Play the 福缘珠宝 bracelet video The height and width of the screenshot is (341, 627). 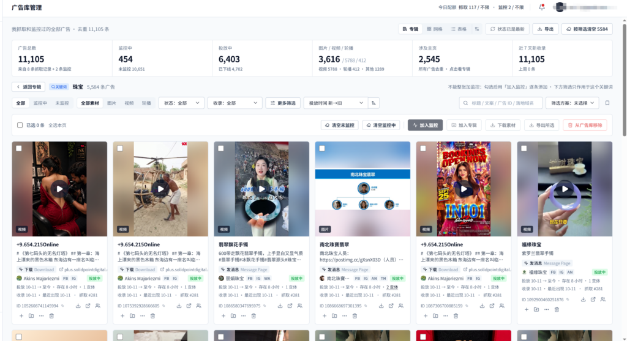(x=565, y=189)
